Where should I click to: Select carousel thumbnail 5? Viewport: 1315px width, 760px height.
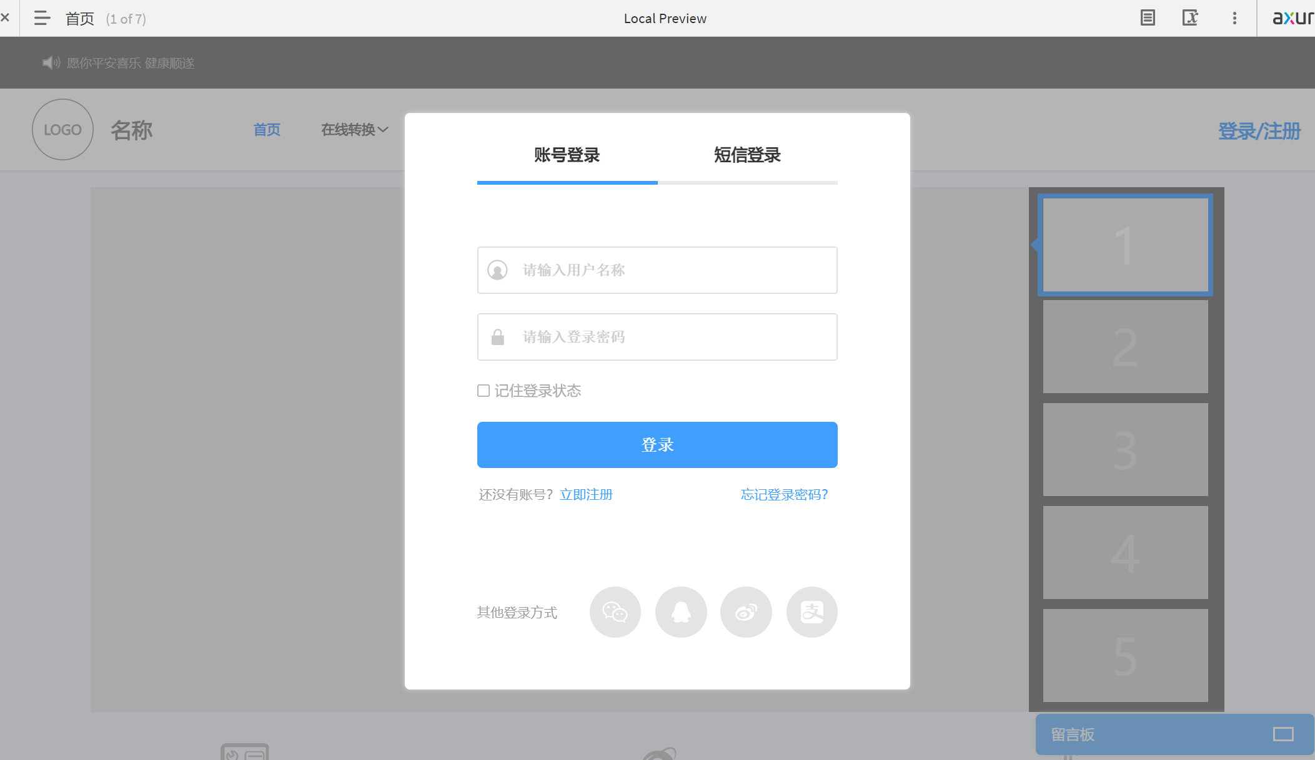[x=1125, y=656]
